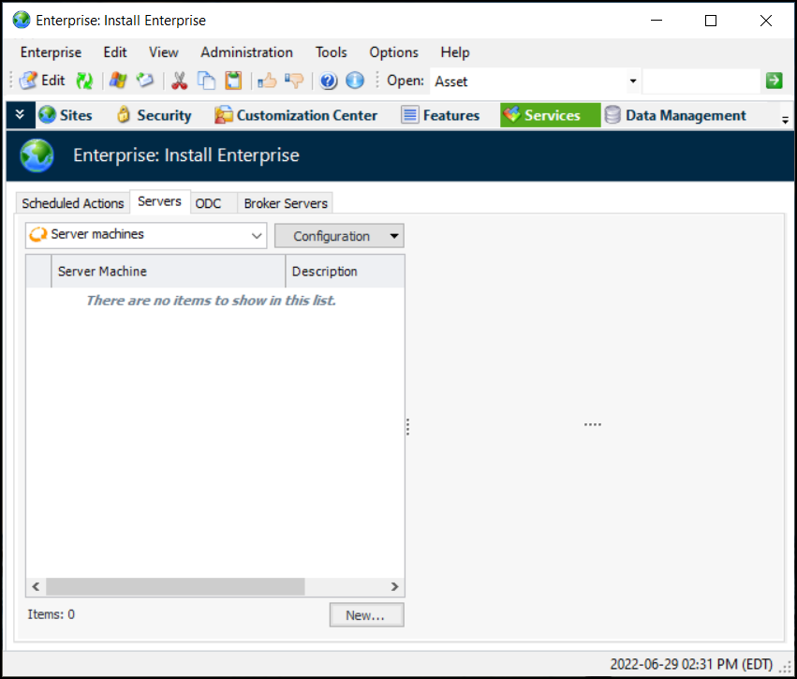The height and width of the screenshot is (679, 797).
Task: Open the Sites section
Action: pyautogui.click(x=66, y=115)
